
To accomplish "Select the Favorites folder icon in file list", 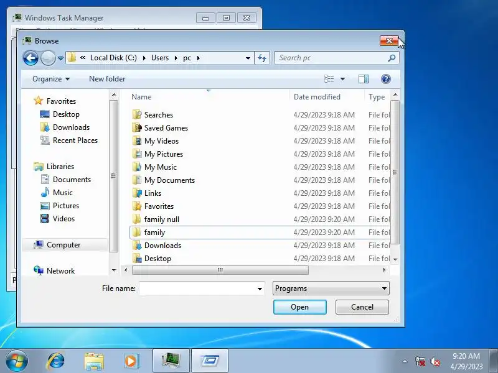I will coord(137,206).
